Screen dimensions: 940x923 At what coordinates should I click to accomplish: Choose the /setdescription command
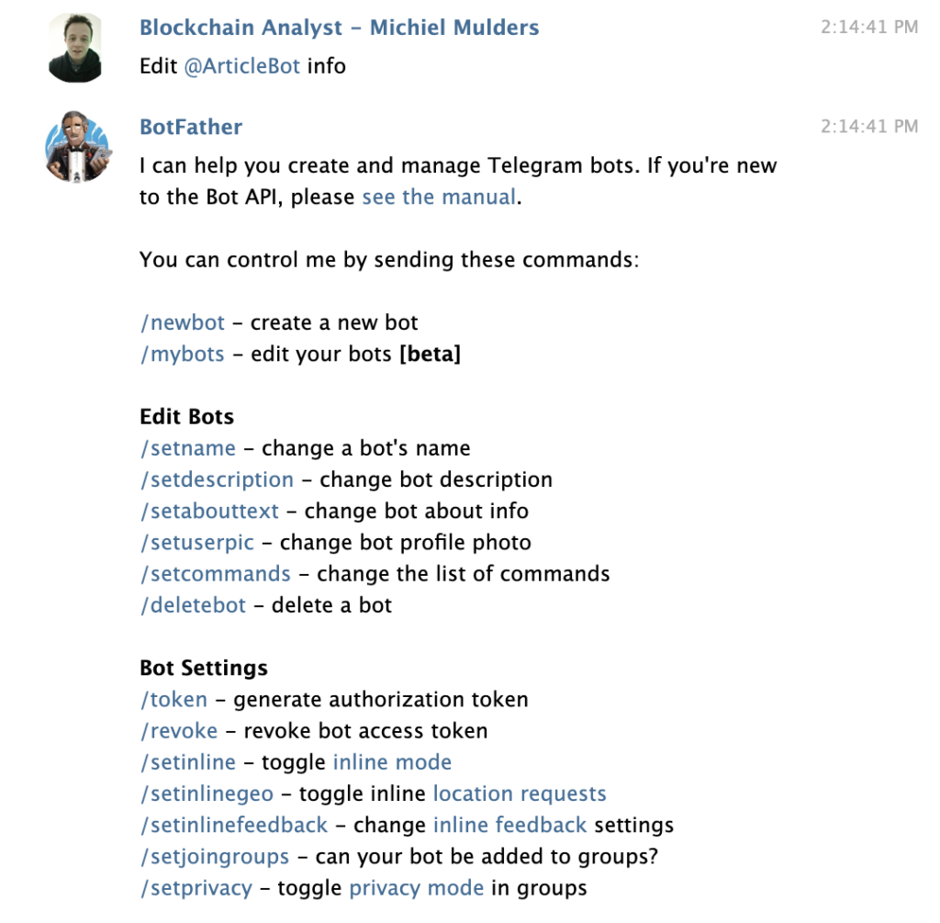click(x=217, y=479)
